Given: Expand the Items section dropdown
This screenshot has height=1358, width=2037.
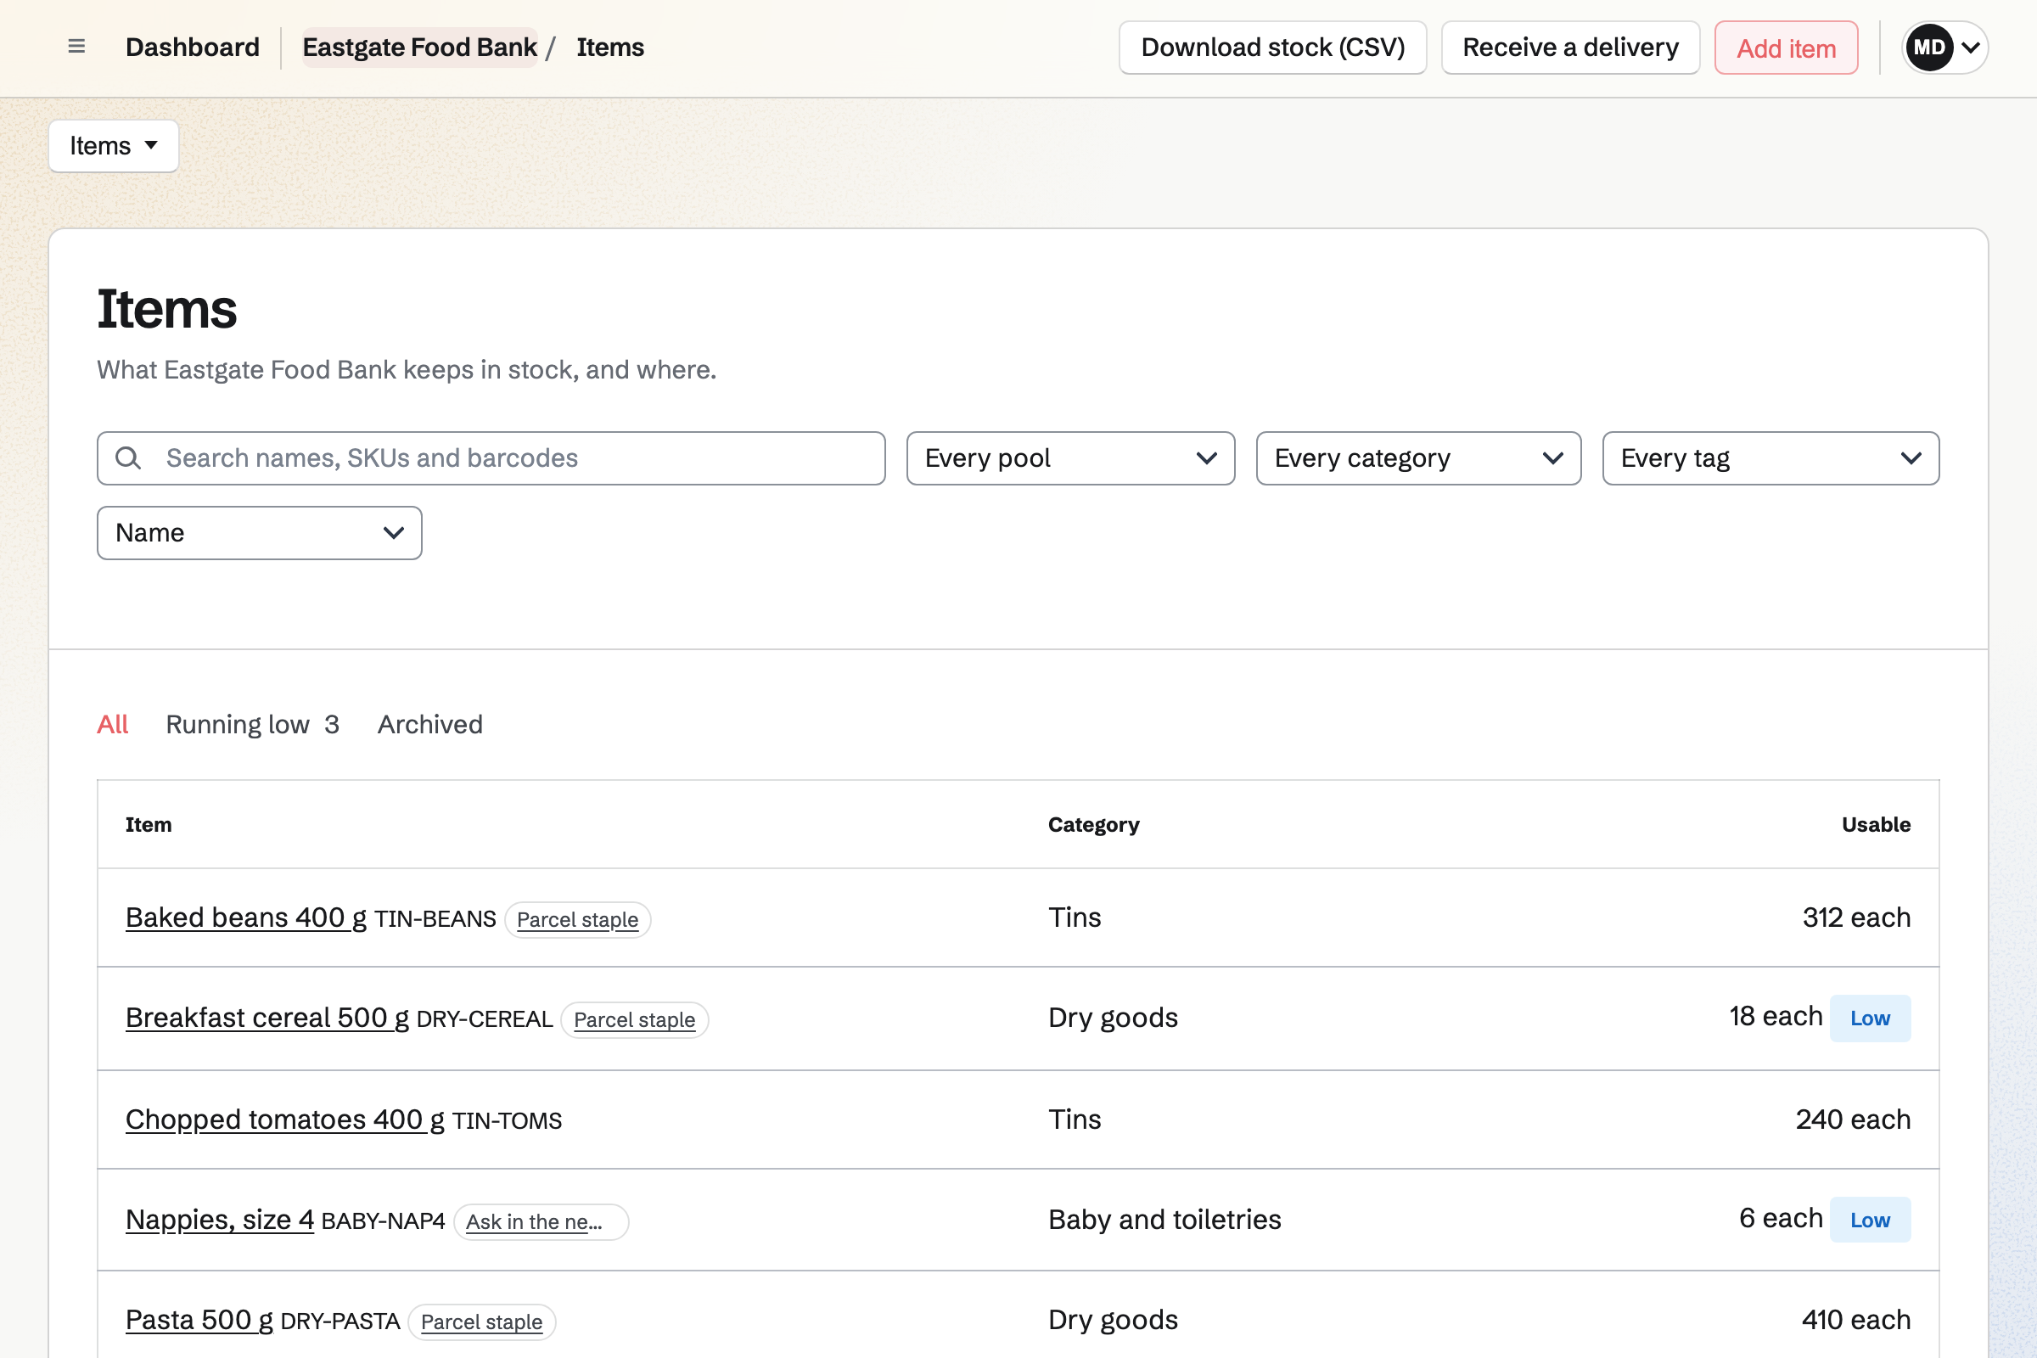Looking at the screenshot, I should (x=114, y=145).
